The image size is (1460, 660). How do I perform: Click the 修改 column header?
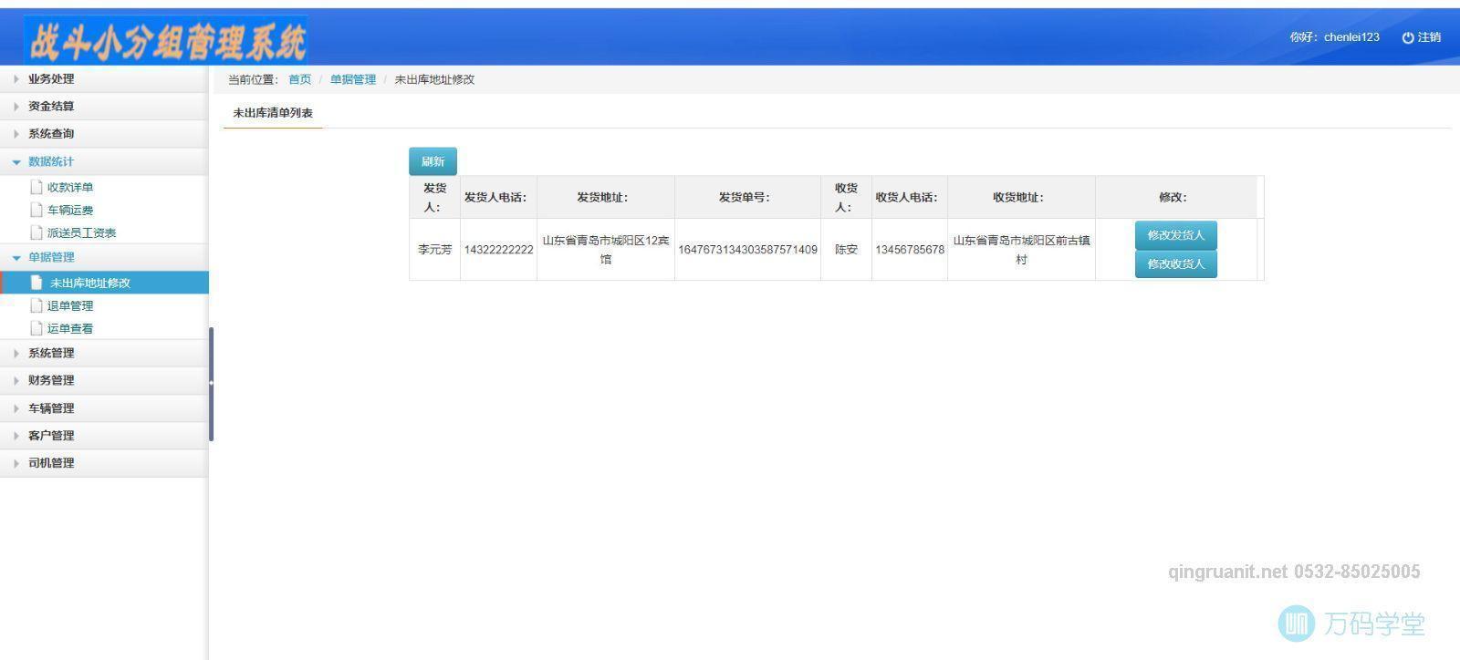[x=1175, y=197]
